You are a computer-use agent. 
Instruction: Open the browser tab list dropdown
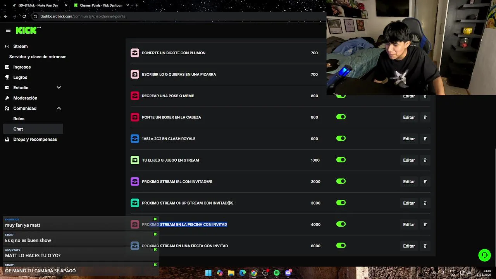(5, 5)
